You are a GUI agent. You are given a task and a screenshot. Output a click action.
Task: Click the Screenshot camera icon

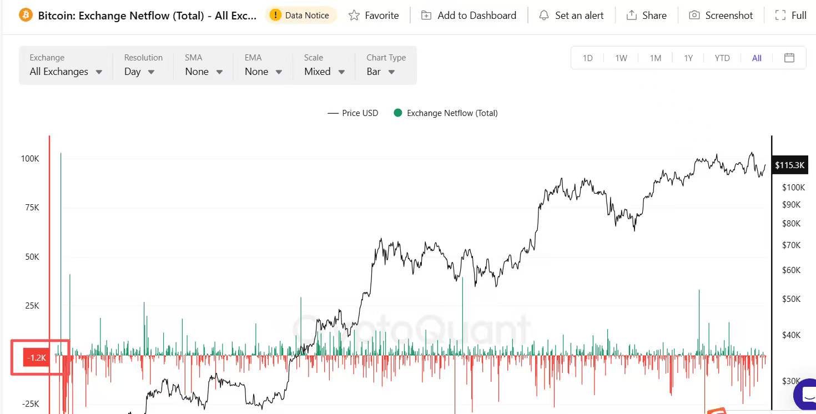(x=694, y=16)
